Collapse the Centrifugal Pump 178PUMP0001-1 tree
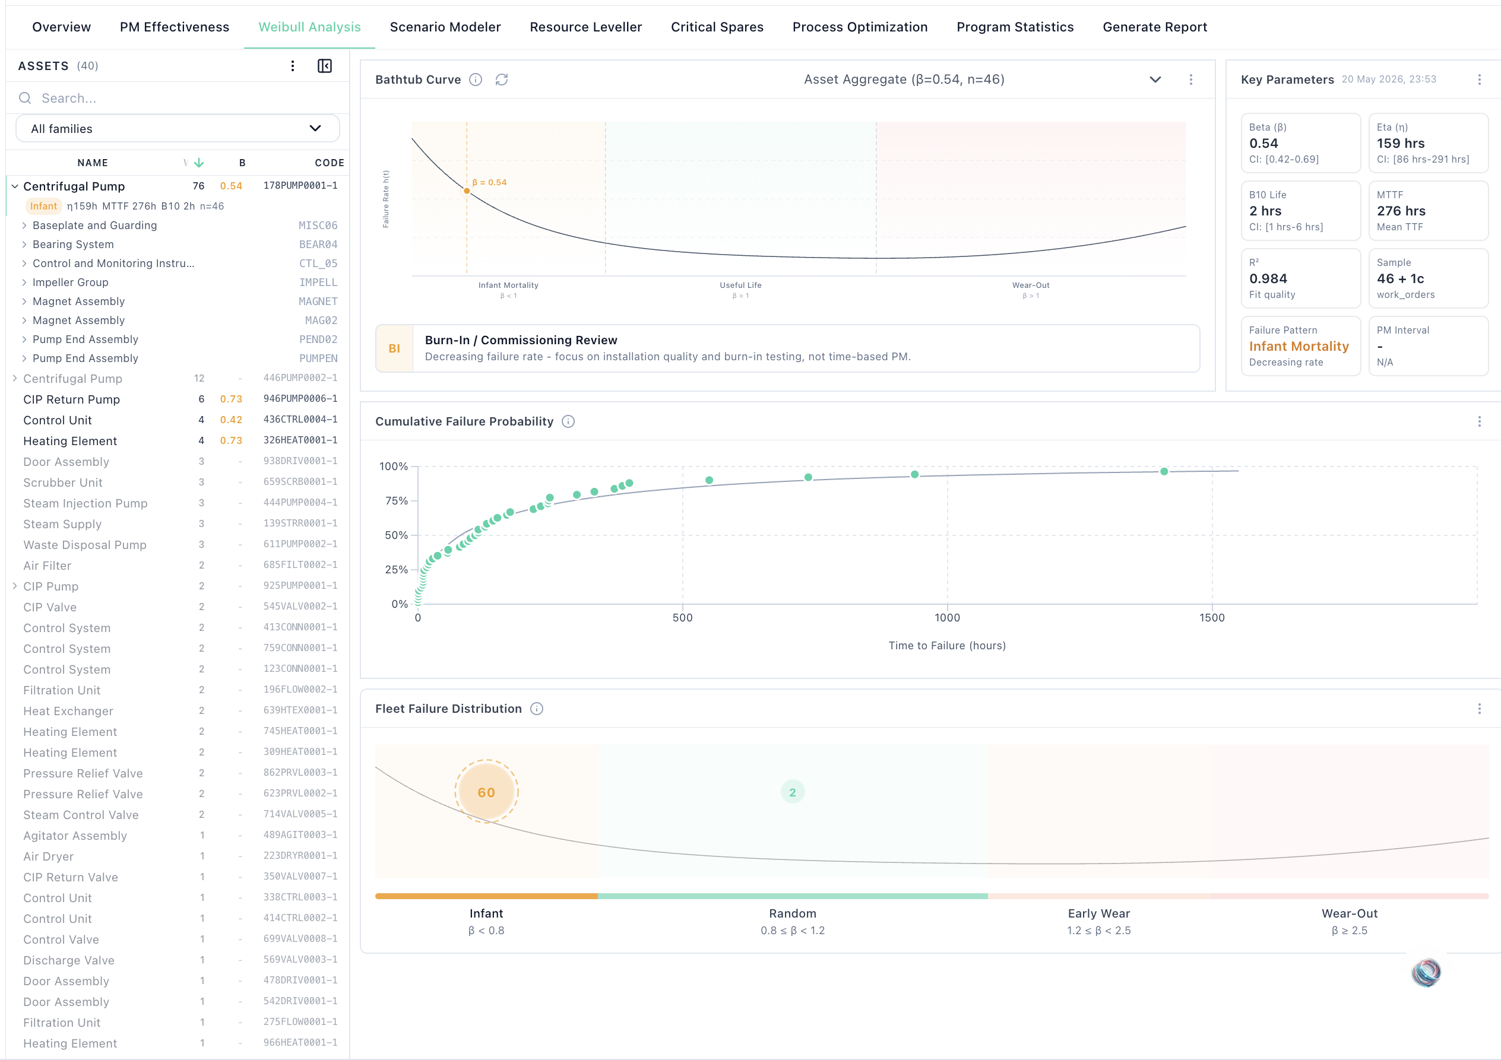Viewport: 1501px width, 1060px height. pos(14,186)
